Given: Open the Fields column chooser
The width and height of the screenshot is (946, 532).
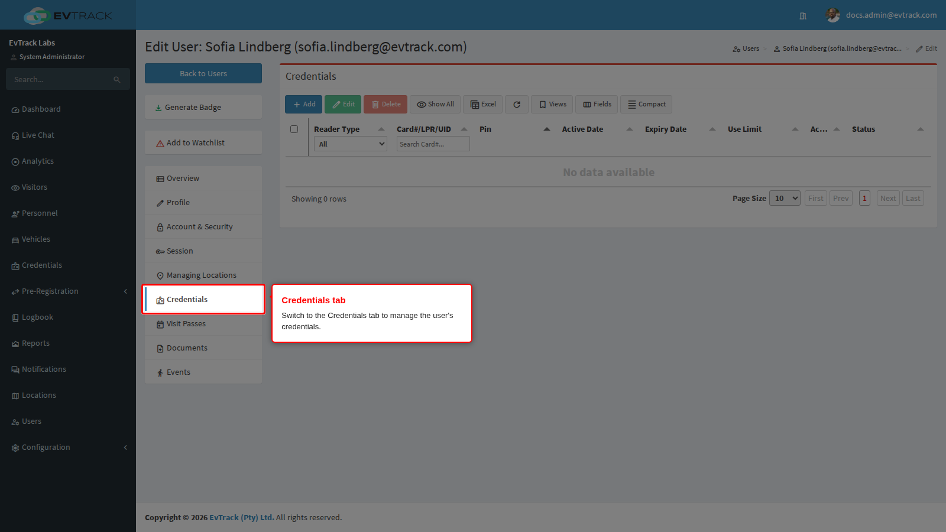Looking at the screenshot, I should click(x=597, y=105).
